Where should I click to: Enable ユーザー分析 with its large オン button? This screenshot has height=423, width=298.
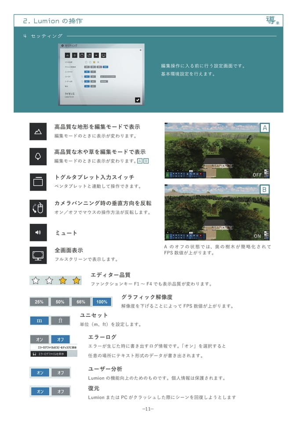(40, 373)
